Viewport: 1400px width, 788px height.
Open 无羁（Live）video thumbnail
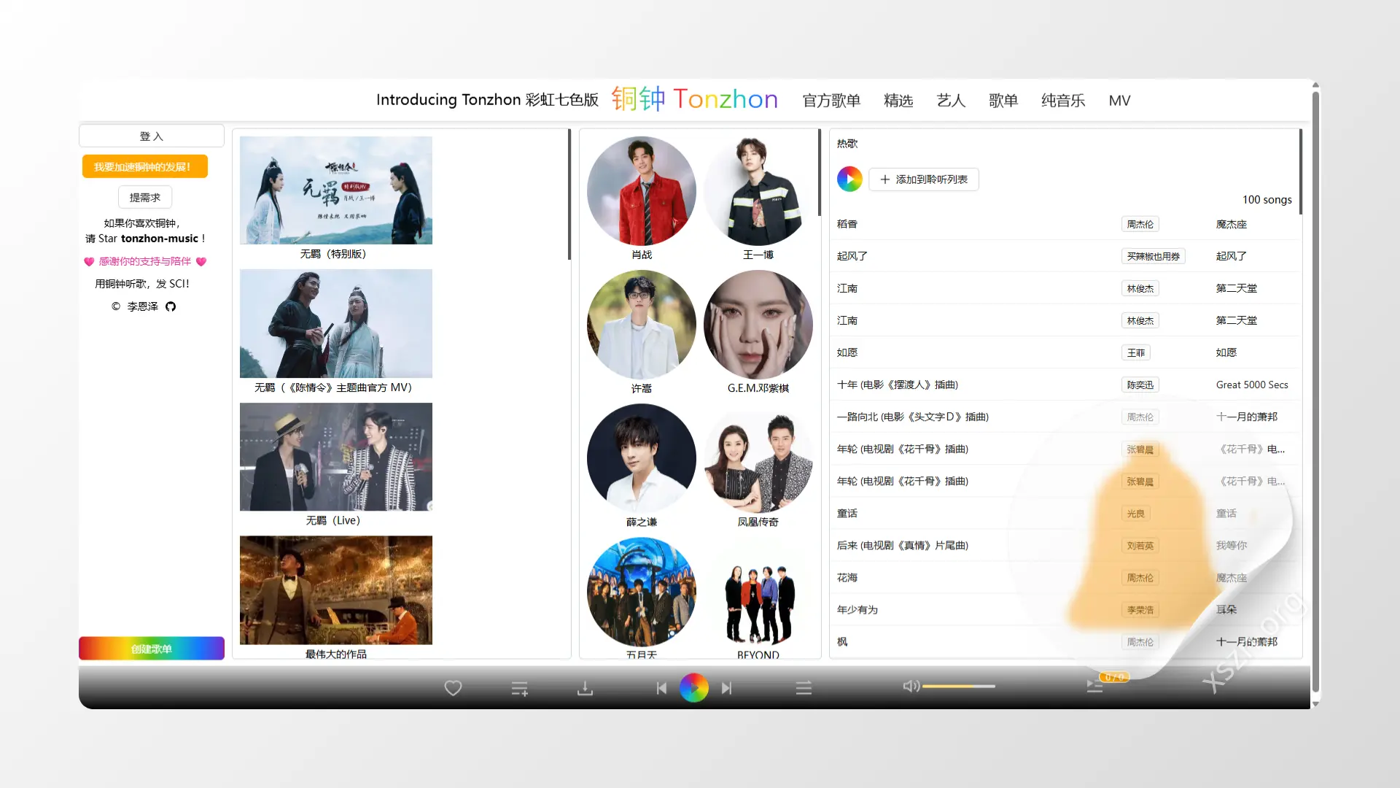coord(336,457)
